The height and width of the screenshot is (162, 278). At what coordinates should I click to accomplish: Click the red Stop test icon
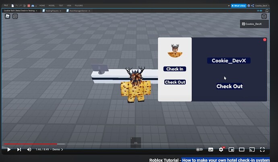pos(29,6)
